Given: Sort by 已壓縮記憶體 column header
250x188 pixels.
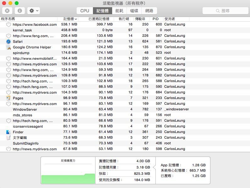Looking at the screenshot, I should (96, 19).
